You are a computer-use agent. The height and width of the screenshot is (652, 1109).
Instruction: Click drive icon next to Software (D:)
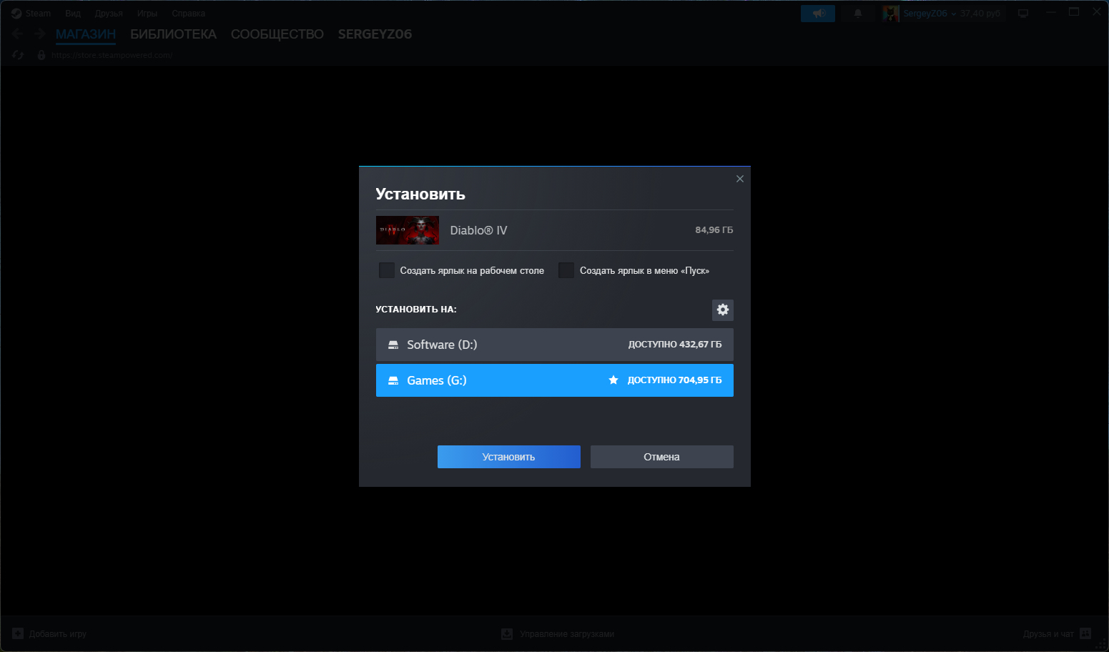393,345
